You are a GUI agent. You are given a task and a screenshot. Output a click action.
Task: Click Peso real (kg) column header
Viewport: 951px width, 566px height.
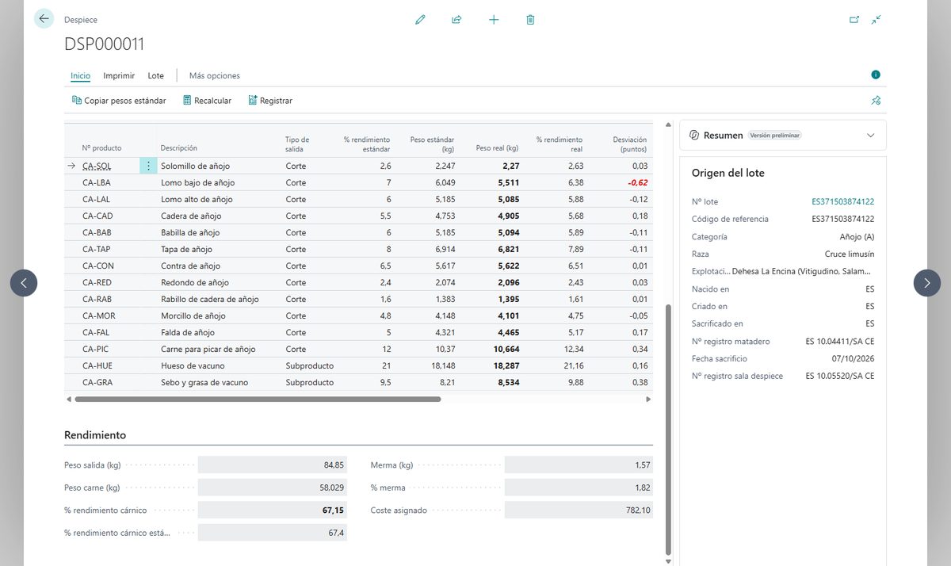point(497,148)
